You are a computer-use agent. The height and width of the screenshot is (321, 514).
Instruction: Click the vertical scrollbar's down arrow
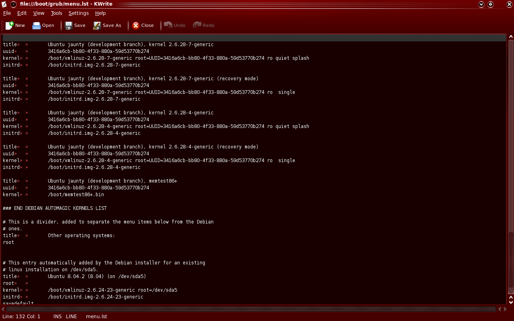[x=511, y=303]
